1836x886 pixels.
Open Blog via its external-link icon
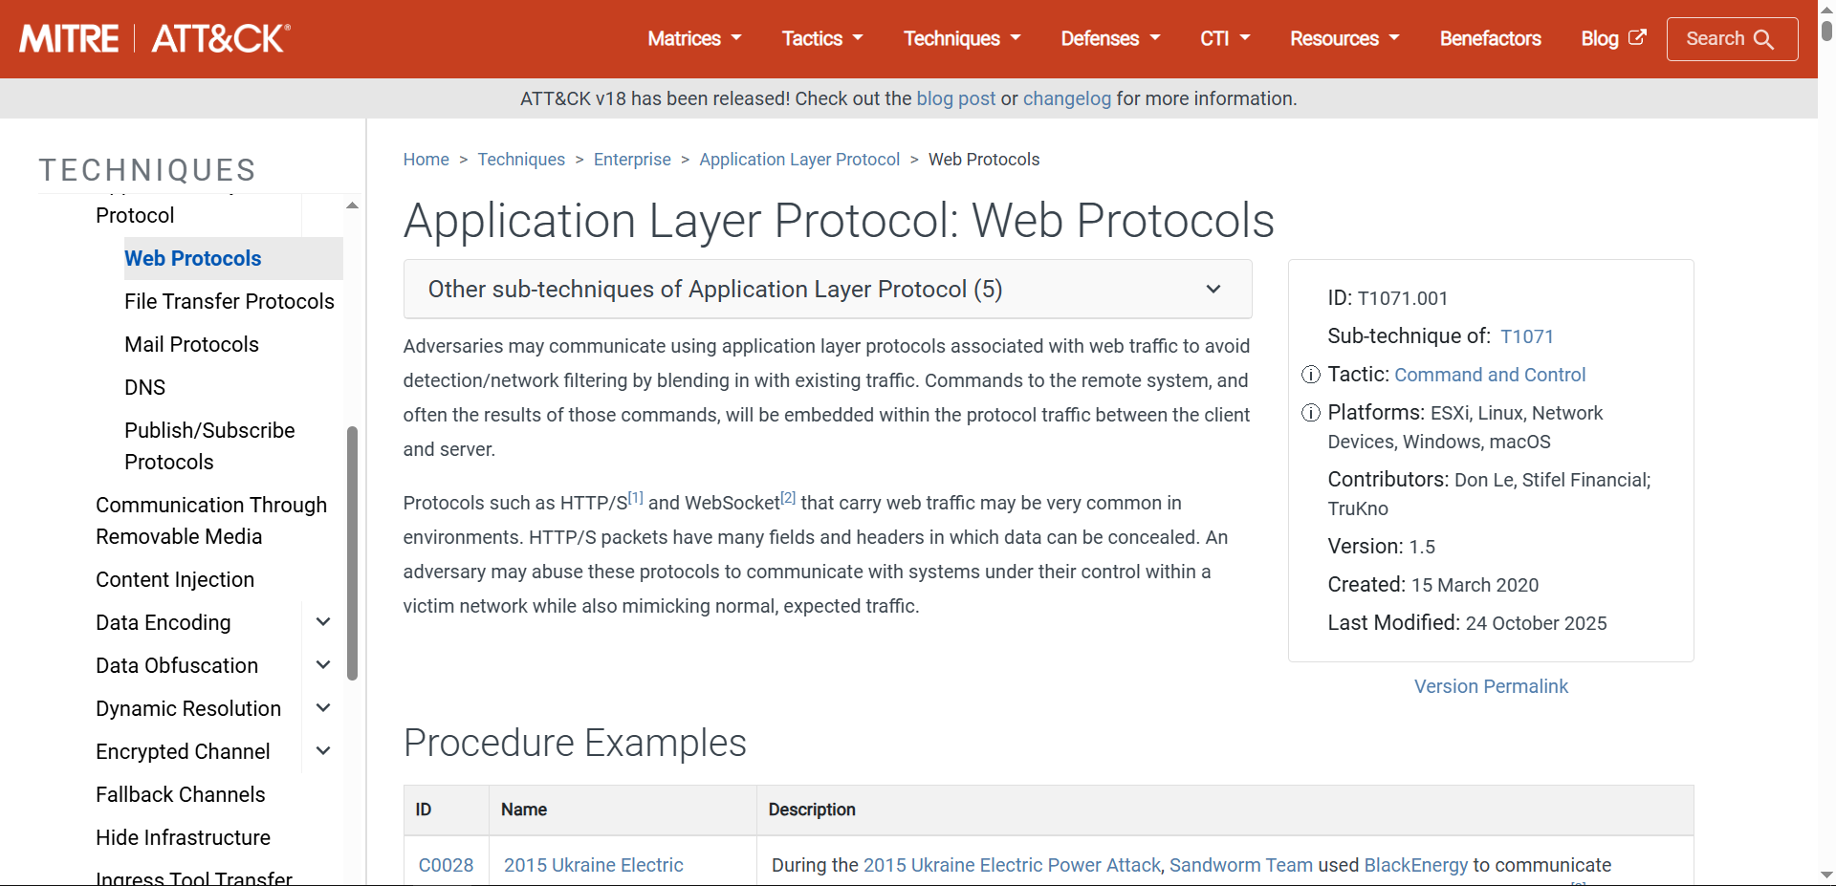point(1639,36)
